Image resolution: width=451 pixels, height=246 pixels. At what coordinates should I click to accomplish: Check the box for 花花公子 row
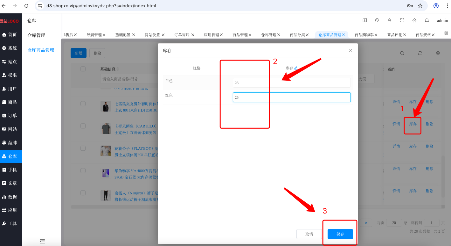click(x=83, y=148)
